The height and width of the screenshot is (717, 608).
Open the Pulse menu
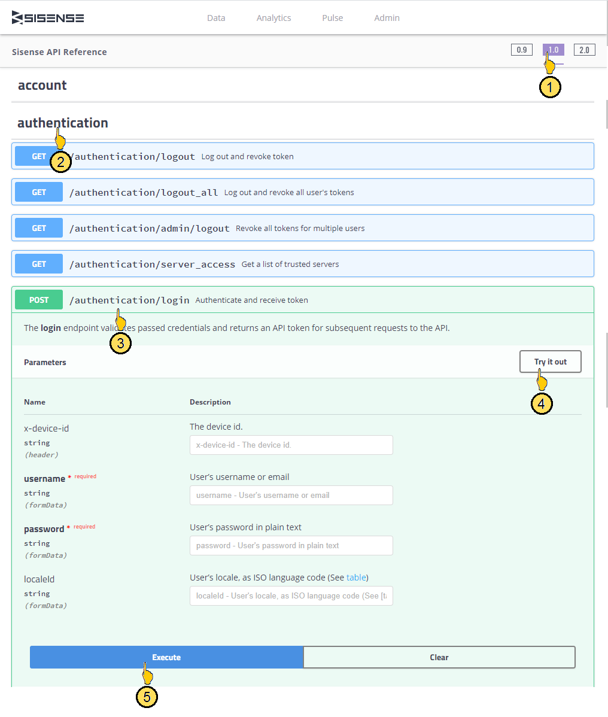point(332,18)
